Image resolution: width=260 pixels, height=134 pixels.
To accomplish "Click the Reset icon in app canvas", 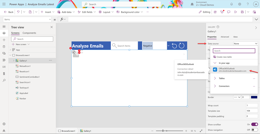I will [x=174, y=46].
